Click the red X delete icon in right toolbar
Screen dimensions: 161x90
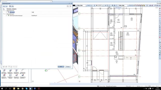point(160,37)
